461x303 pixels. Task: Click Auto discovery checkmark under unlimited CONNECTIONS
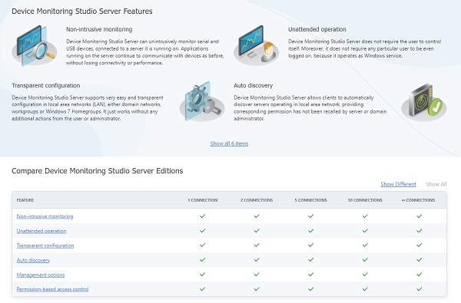pos(420,259)
